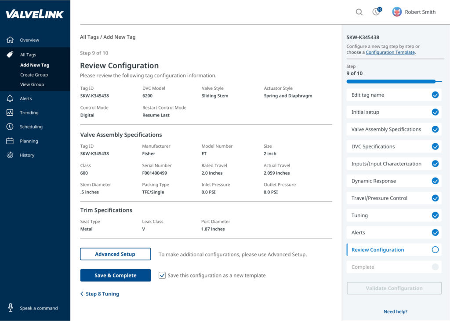
Task: Click Robert Smith's fox avatar
Action: click(x=397, y=12)
